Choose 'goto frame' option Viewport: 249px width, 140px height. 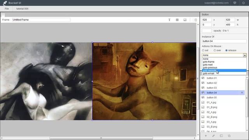224,62
